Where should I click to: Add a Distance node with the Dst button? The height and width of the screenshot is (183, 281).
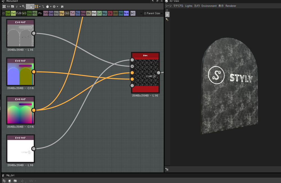coord(13,13)
